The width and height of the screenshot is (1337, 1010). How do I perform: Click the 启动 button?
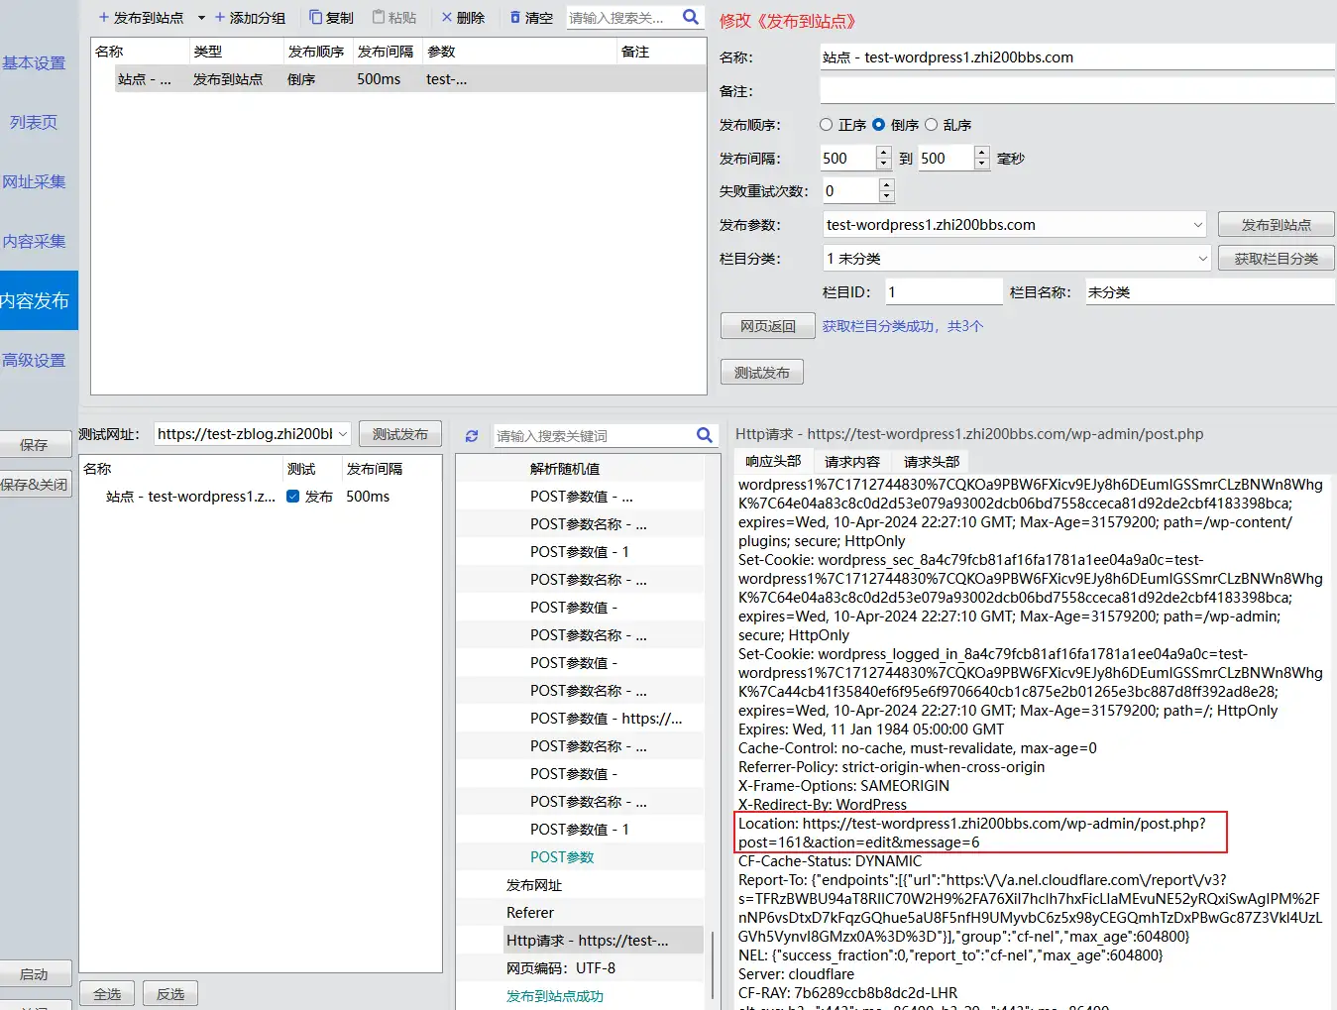click(35, 974)
